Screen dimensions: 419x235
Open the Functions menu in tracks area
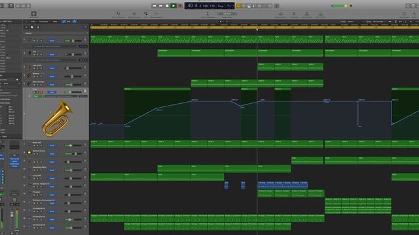(44, 22)
